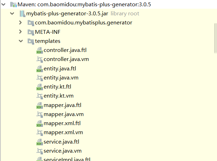This screenshot has height=161, width=217.
Task: Select mapper.xml.vm file
Action: (x=63, y=132)
